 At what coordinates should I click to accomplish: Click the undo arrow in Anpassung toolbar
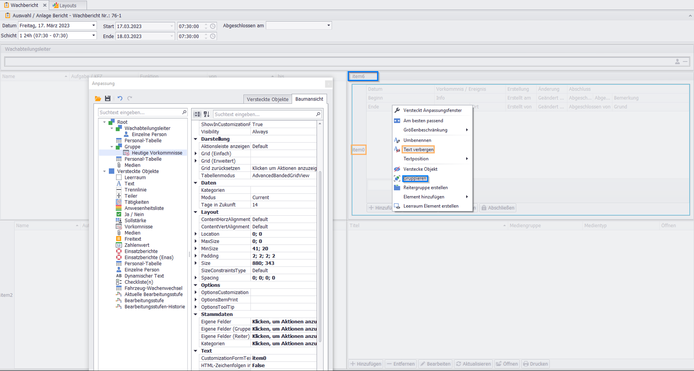120,99
